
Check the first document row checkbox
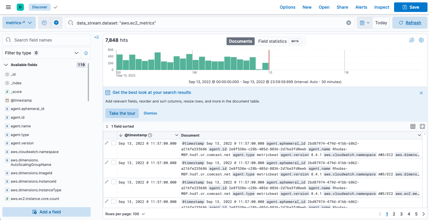click(x=113, y=143)
